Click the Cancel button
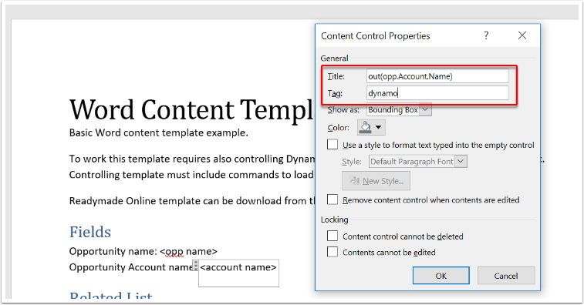Screen dimensions: 584x305 (506, 276)
